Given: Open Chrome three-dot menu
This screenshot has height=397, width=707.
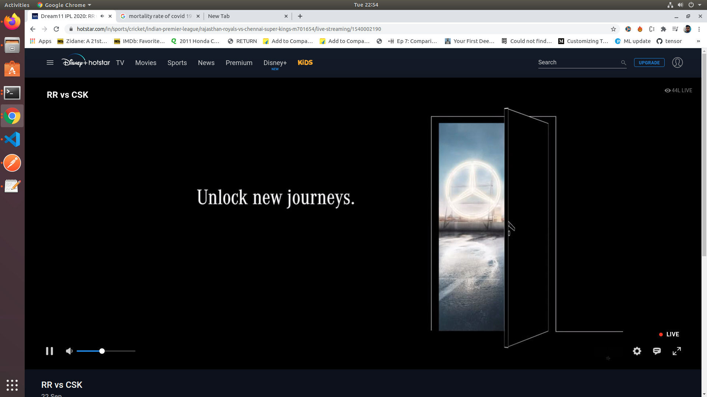Looking at the screenshot, I should (699, 29).
